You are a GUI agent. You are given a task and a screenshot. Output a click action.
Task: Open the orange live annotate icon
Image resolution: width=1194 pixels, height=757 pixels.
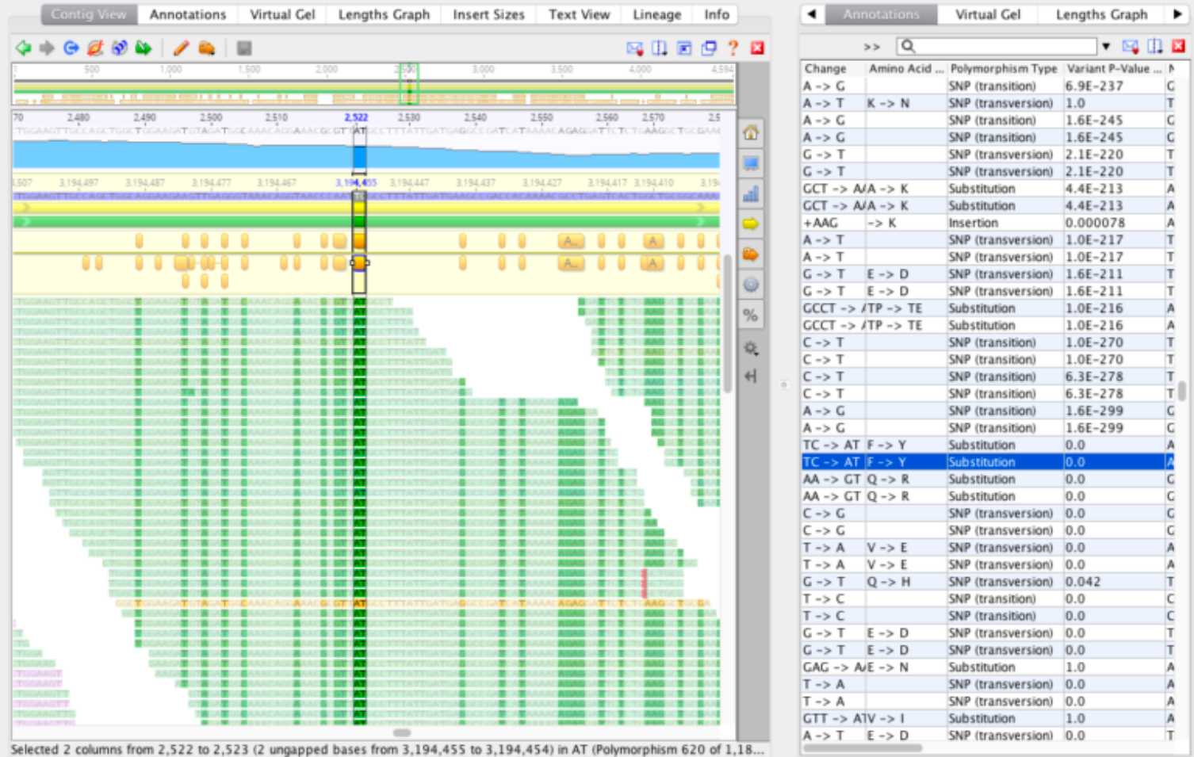[x=751, y=254]
